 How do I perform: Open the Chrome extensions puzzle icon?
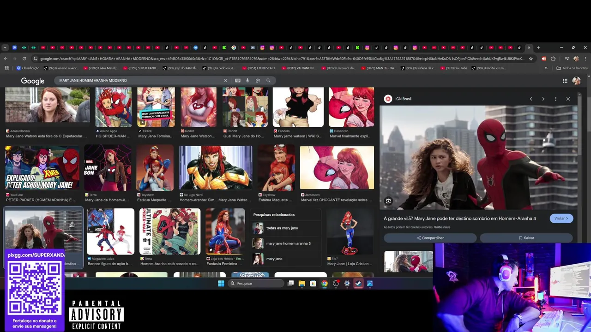tap(553, 59)
